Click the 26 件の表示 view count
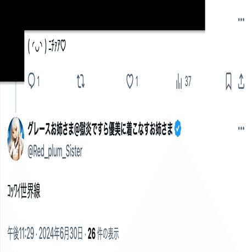This screenshot has height=252, width=252. click(x=103, y=233)
